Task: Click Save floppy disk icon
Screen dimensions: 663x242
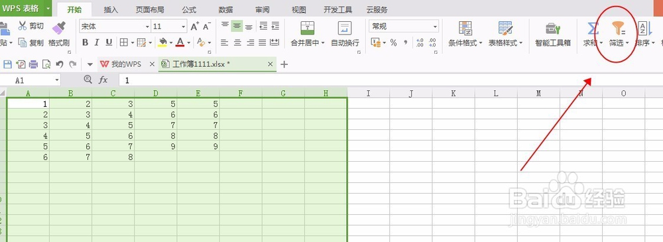Action: coord(7,64)
